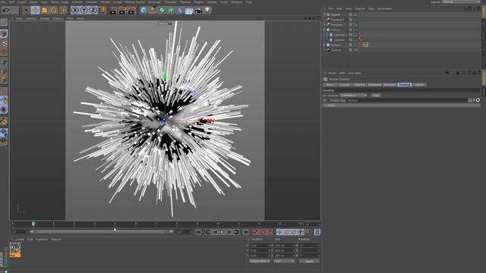The image size is (486, 273).
Task: Select the Shader object in Object Manager
Action: (336, 14)
